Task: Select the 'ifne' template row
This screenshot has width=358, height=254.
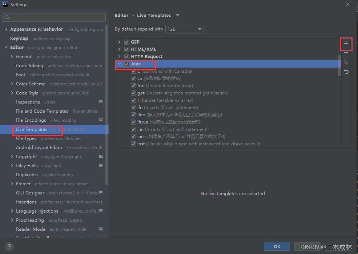Action: (x=228, y=115)
